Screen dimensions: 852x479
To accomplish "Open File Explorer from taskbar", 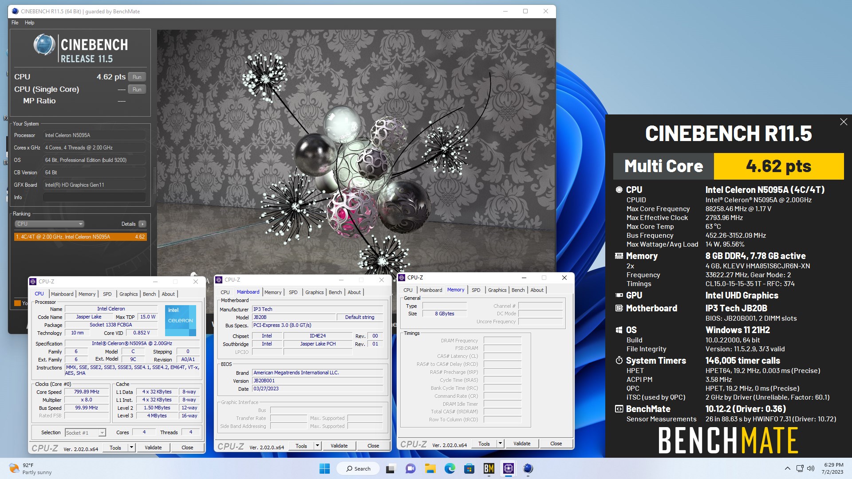I will pyautogui.click(x=430, y=469).
